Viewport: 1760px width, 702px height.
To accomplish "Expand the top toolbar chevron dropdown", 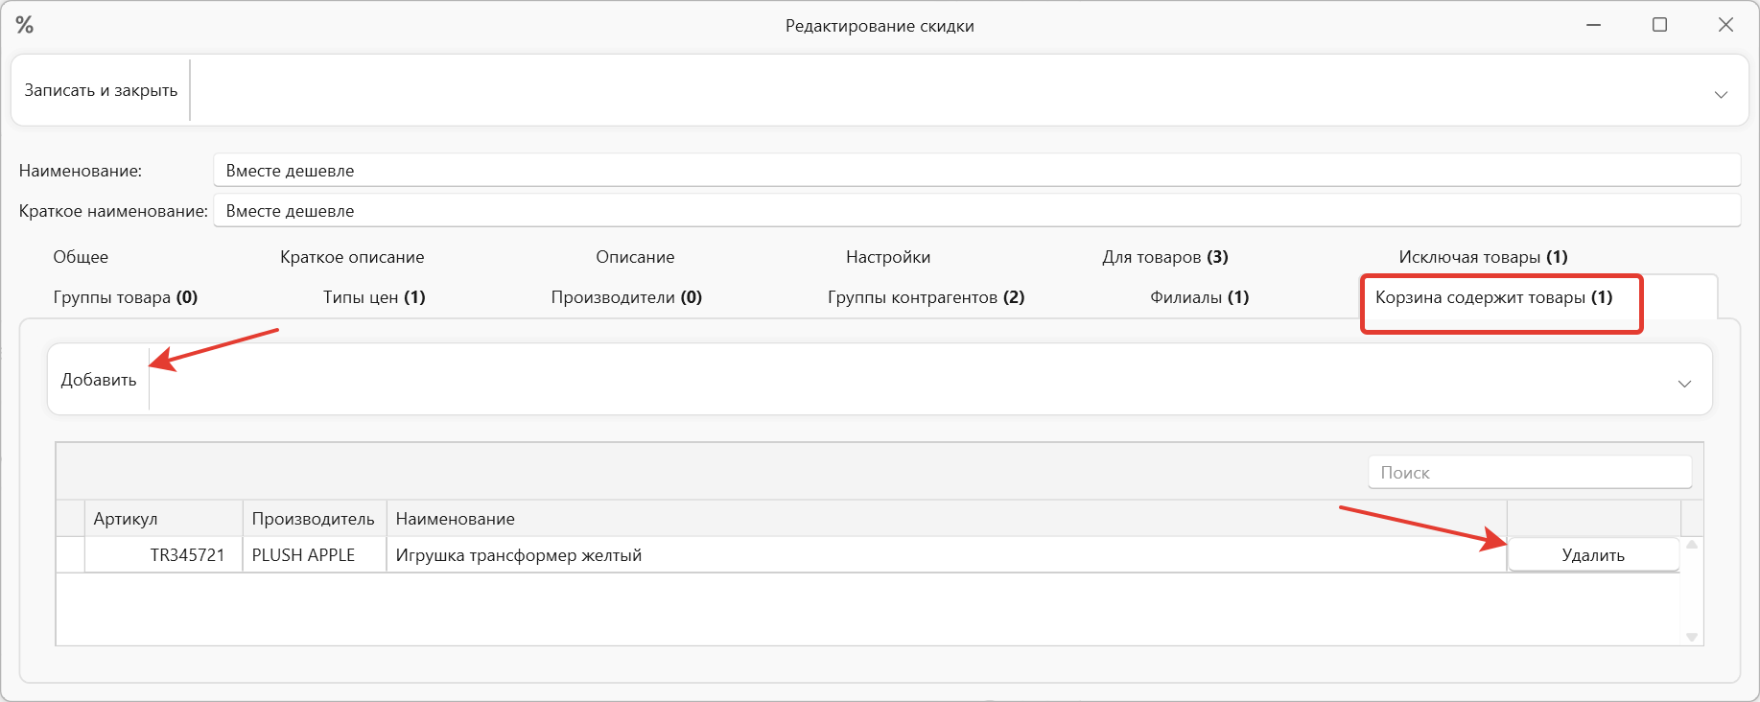I will click(x=1720, y=95).
